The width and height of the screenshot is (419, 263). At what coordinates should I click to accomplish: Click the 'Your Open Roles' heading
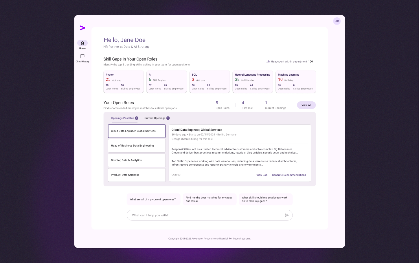coord(119,103)
